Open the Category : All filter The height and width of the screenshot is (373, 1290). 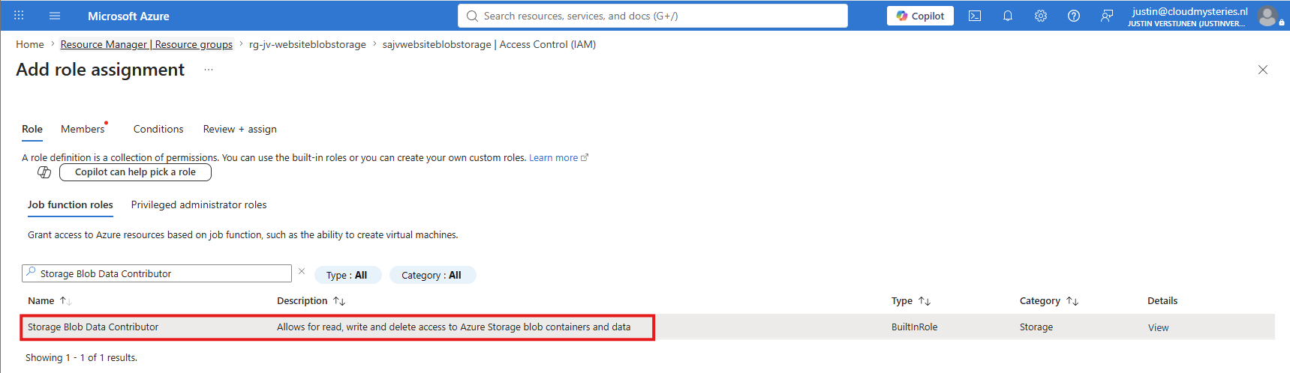point(432,275)
